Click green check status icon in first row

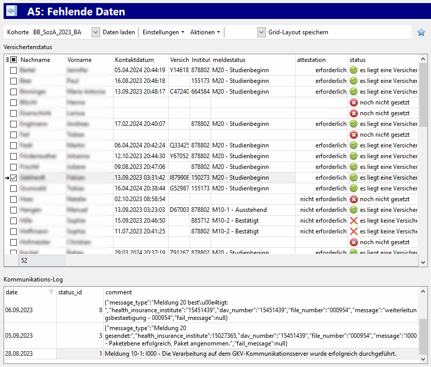[353, 70]
